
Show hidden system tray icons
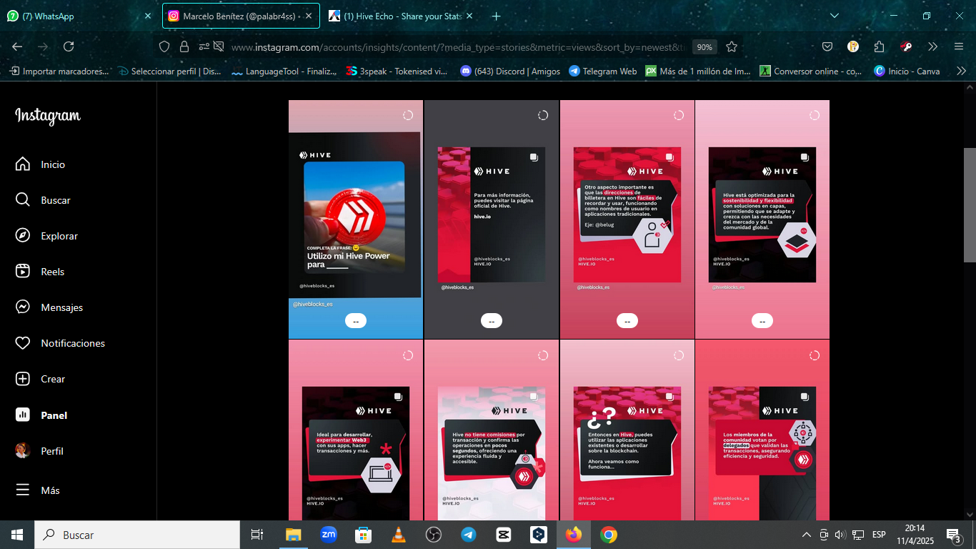807,535
